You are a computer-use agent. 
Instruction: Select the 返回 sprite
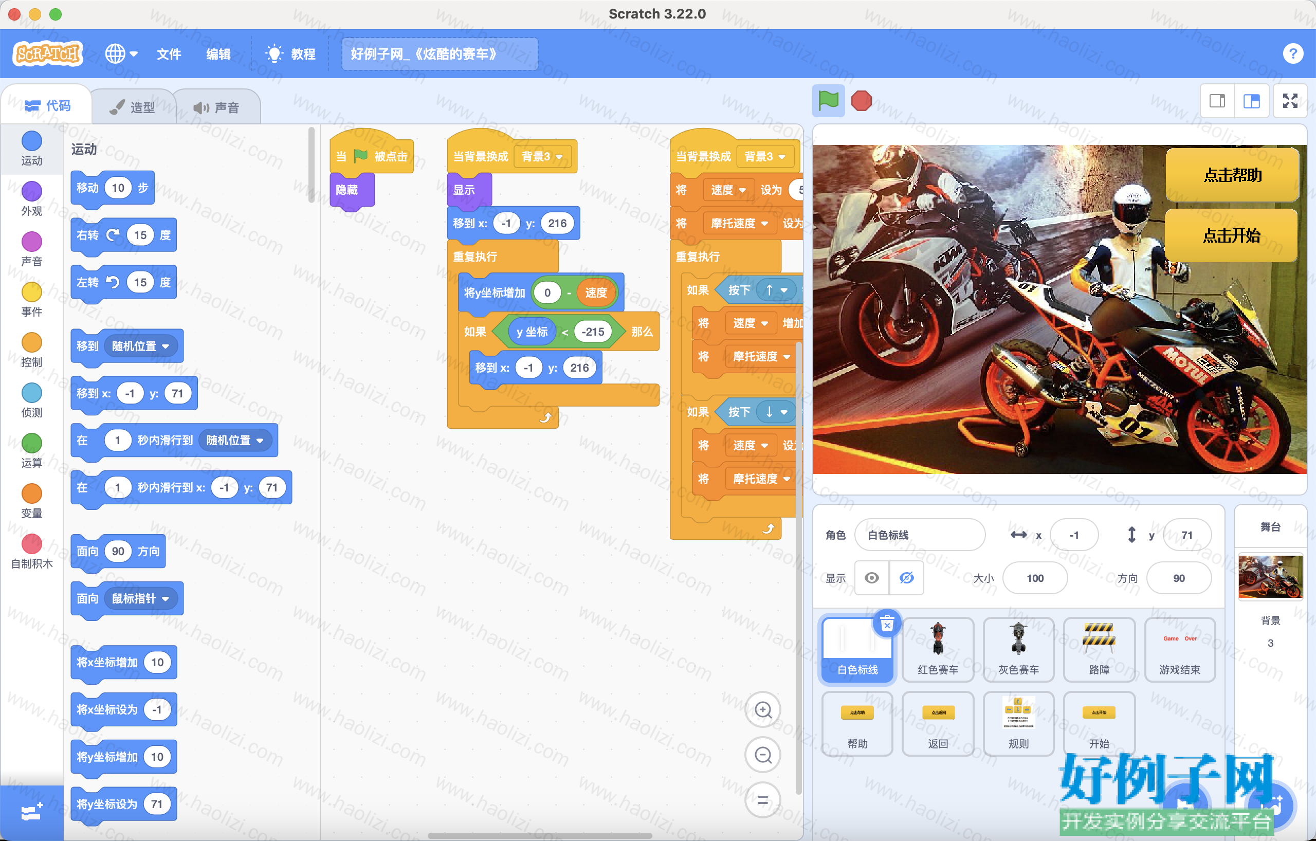click(938, 723)
